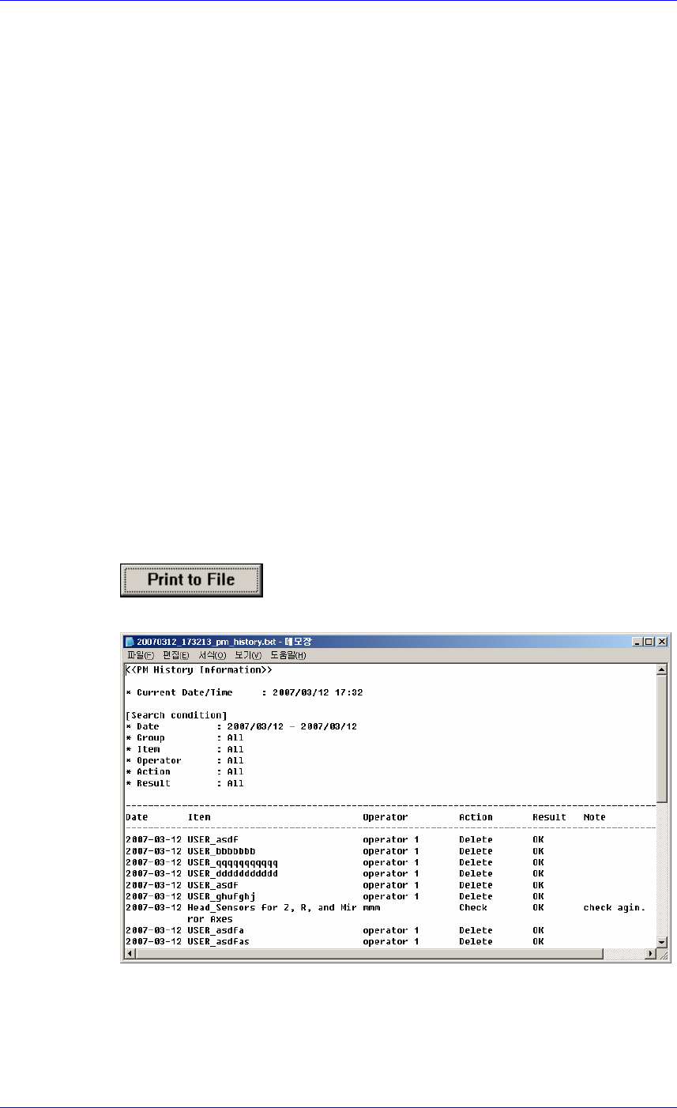Click the horizontal scrollbar right arrow
Image resolution: width=677 pixels, height=1108 pixels.
coord(651,954)
